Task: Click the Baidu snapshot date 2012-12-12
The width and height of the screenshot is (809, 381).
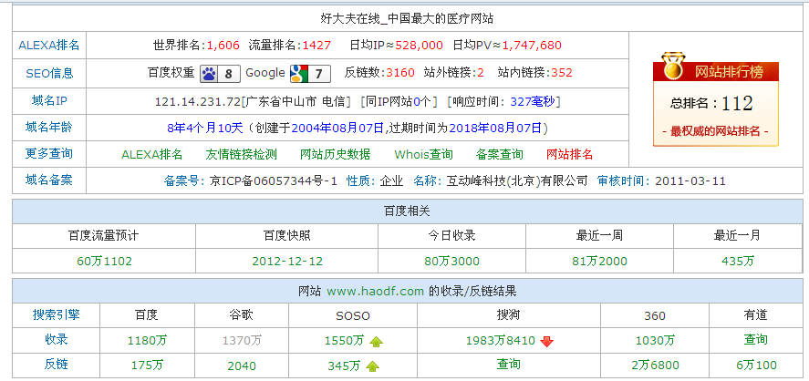Action: point(287,262)
